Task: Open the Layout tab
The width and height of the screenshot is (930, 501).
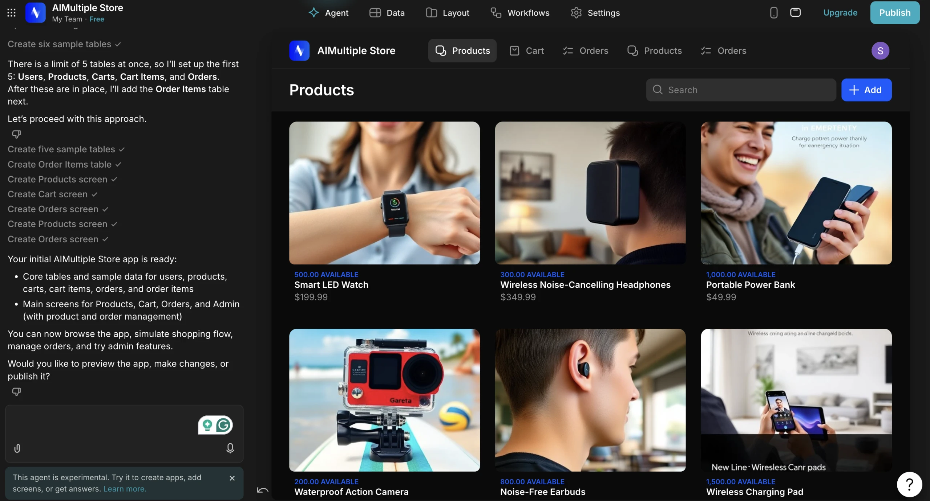Action: 448,13
